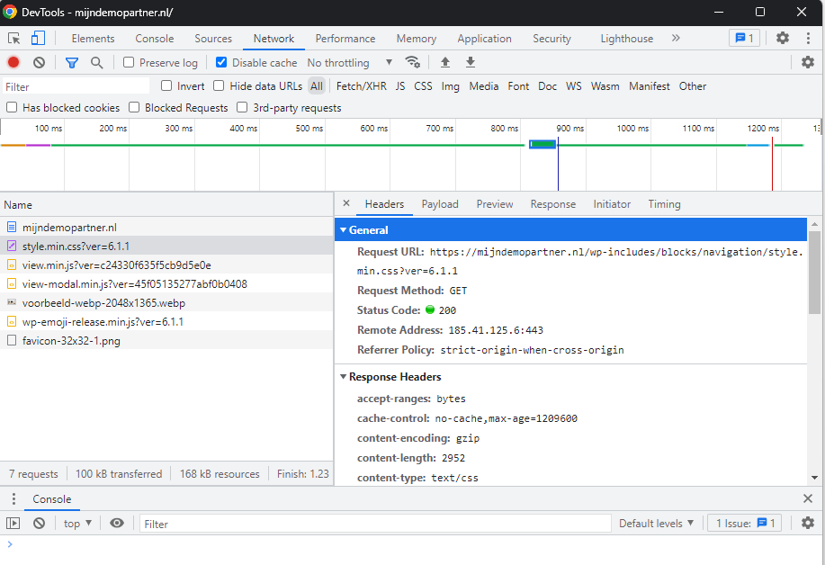Collapse the General section
This screenshot has width=825, height=565.
[x=343, y=230]
